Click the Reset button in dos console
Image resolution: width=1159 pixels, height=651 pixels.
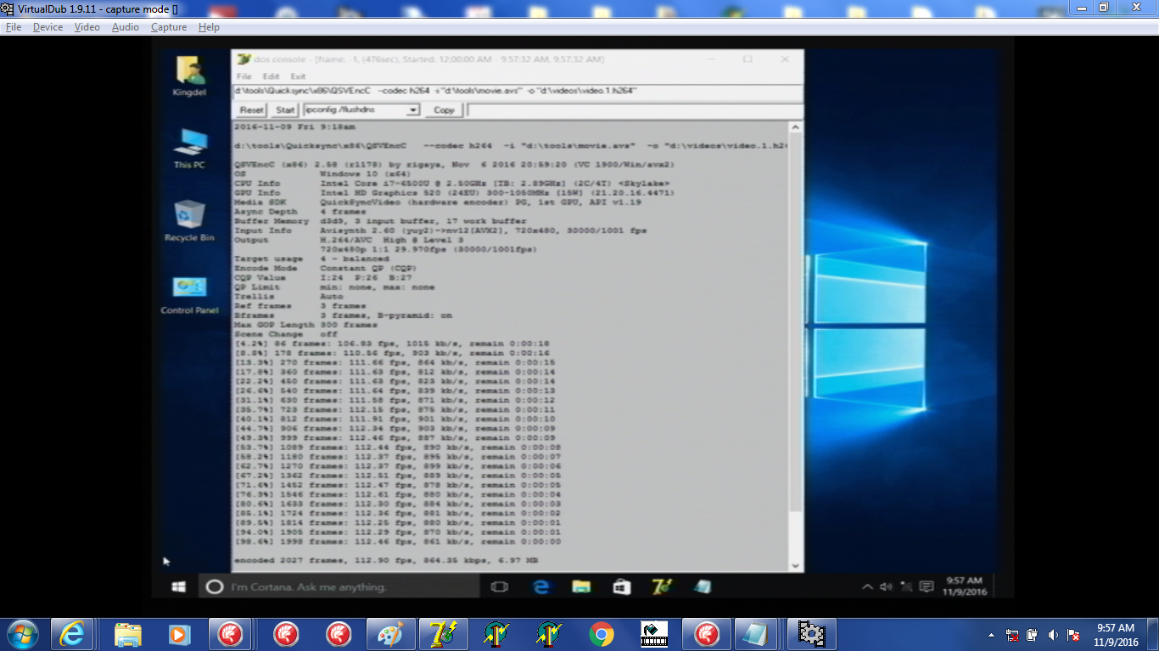pos(251,110)
